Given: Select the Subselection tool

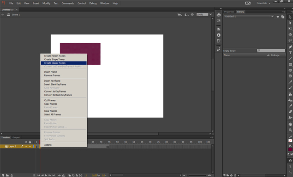Looking at the screenshot, I should tap(290, 23).
